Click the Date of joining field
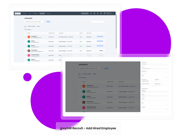This screenshot has height=137, width=183. (x=148, y=81)
